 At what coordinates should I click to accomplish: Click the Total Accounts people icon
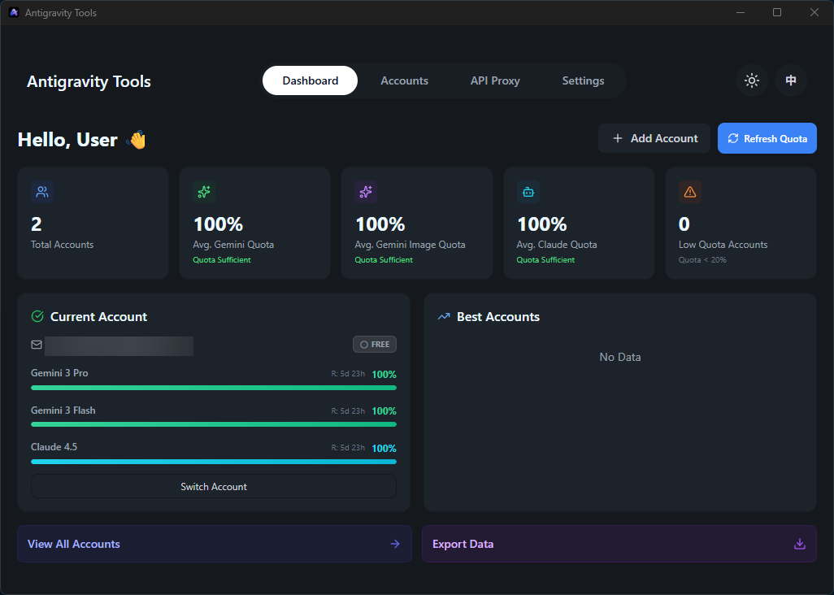click(x=42, y=192)
